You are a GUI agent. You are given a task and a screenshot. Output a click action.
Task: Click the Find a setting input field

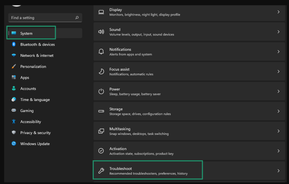[42, 17]
